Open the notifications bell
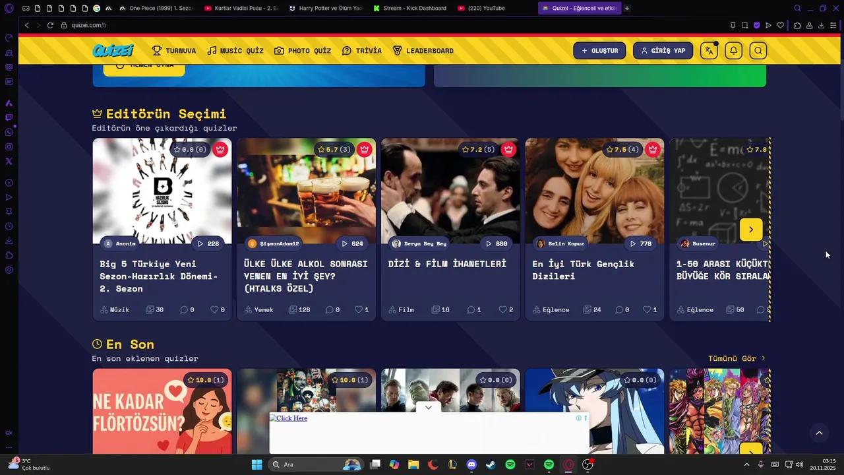Viewport: 844px width, 475px height. pyautogui.click(x=733, y=51)
